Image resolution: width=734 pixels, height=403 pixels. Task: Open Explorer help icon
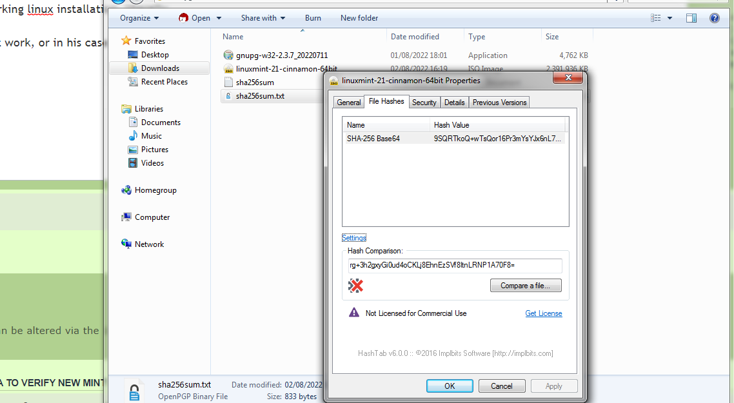(x=715, y=18)
